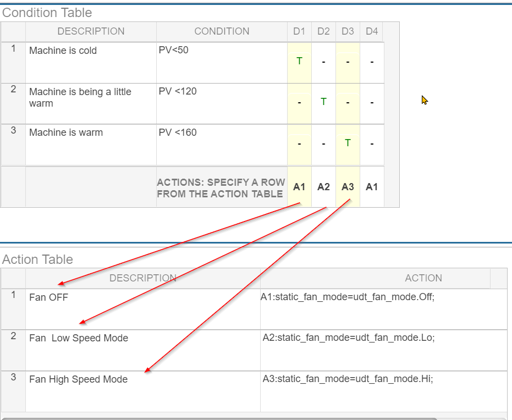Toggle the D3 cell in the PV <120 row
Image resolution: width=512 pixels, height=420 pixels.
tap(348, 103)
